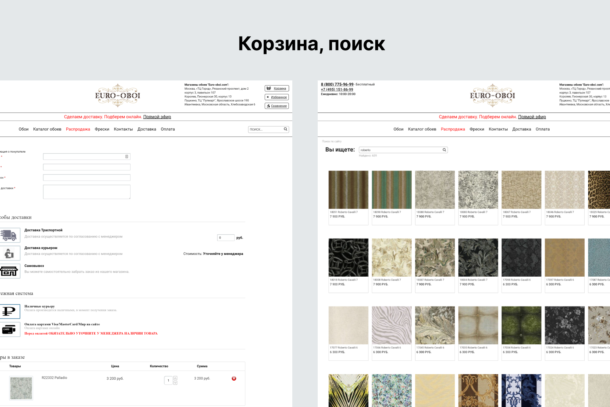Open wallpaper 18046 Roberto Cavalli 7
The image size is (610, 407).
pos(565,198)
